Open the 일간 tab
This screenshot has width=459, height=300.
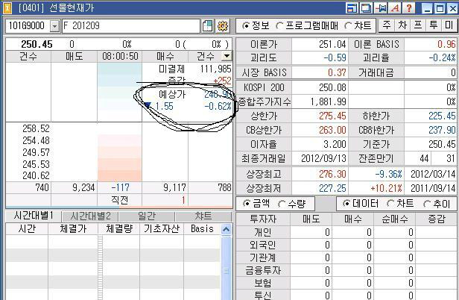point(147,216)
